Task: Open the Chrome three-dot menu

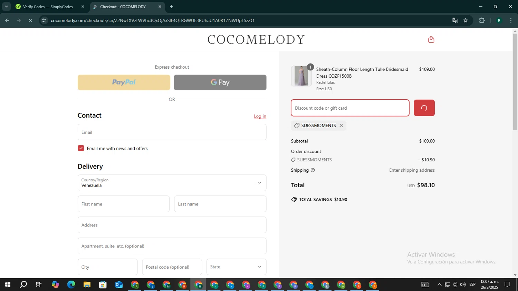Action: pyautogui.click(x=511, y=20)
